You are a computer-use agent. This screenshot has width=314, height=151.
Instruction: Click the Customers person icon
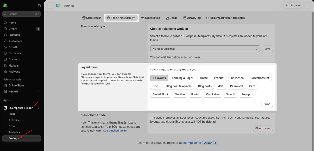pyautogui.click(x=6, y=41)
